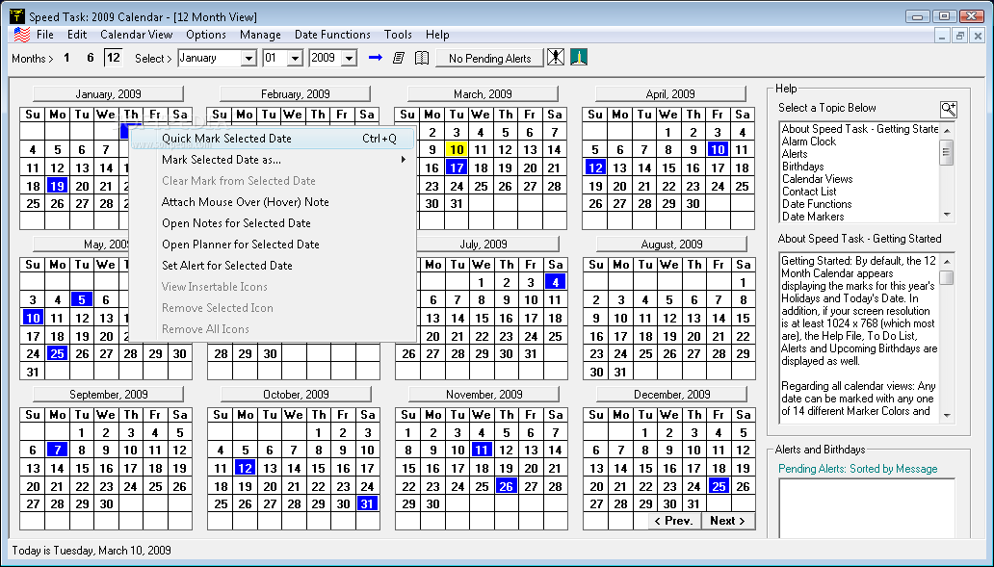Click the November, 2009 header button
The width and height of the screenshot is (994, 567).
point(484,394)
